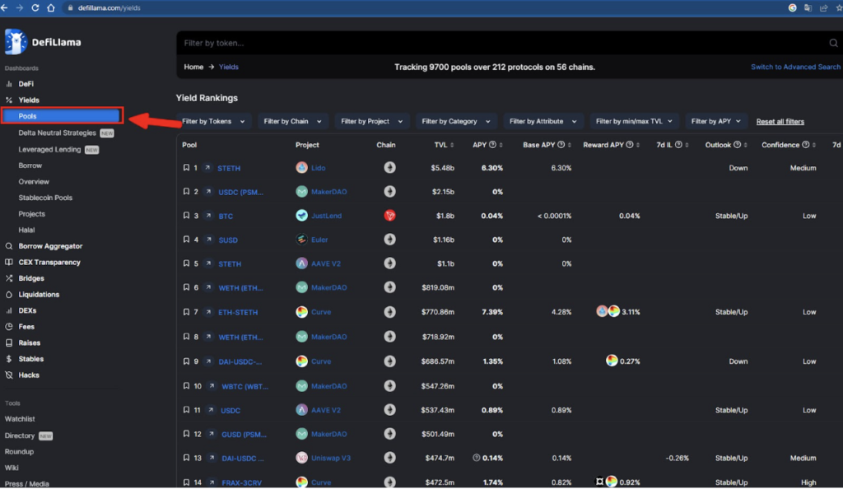The image size is (843, 489).
Task: Click the 7d IL info icon
Action: [678, 145]
